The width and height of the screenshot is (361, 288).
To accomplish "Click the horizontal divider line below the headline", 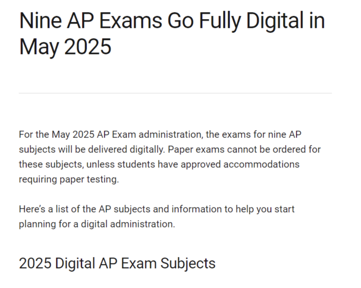I will 175,93.
